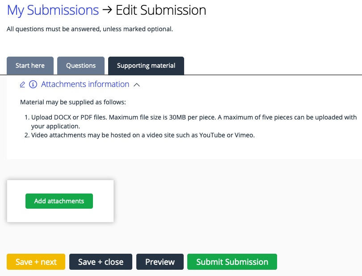Screen dimensions: 362x276
Task: Open the My Submissions breadcrumb link
Action: click(x=53, y=10)
